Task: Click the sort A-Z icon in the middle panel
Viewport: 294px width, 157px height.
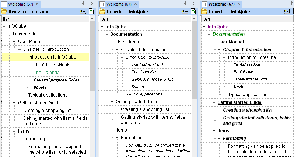Action: tap(185, 12)
